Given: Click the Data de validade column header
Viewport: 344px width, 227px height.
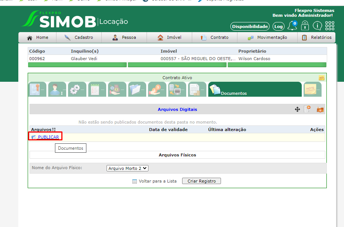Looking at the screenshot, I should 168,130.
